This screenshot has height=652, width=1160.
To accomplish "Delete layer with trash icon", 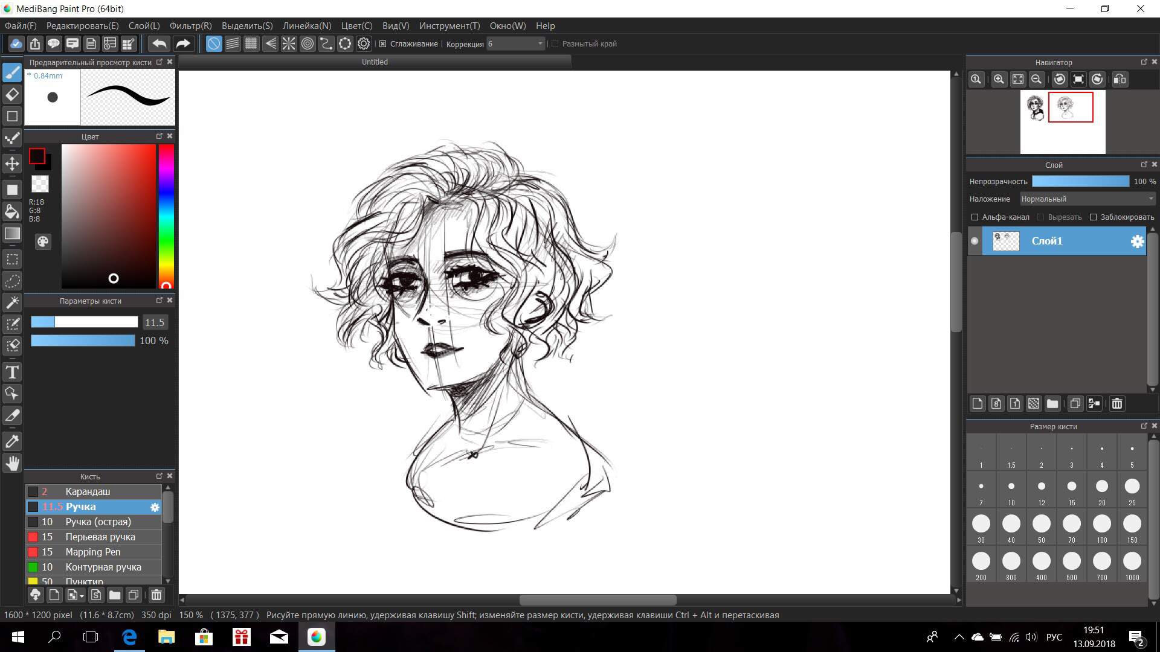I will tap(1117, 404).
